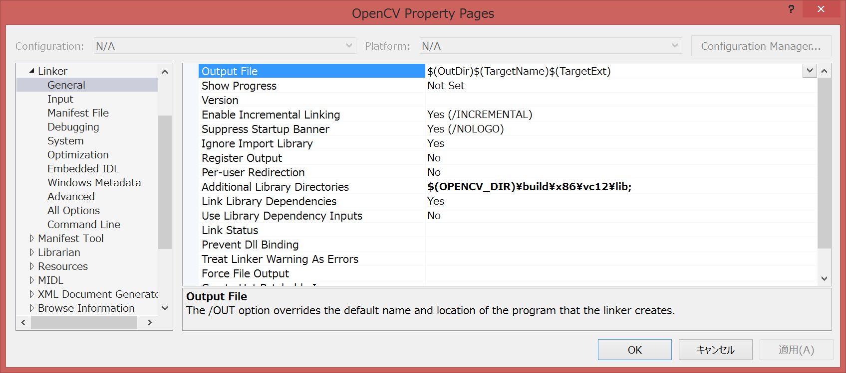Expand the Librarian node
The height and width of the screenshot is (373, 846).
32,252
